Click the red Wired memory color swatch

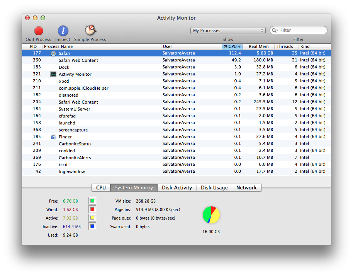coord(92,209)
